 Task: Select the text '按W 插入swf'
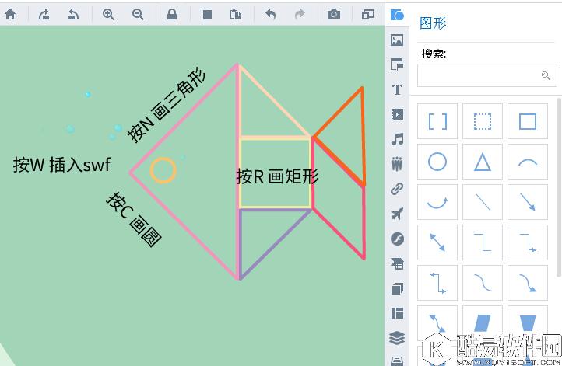click(x=61, y=165)
